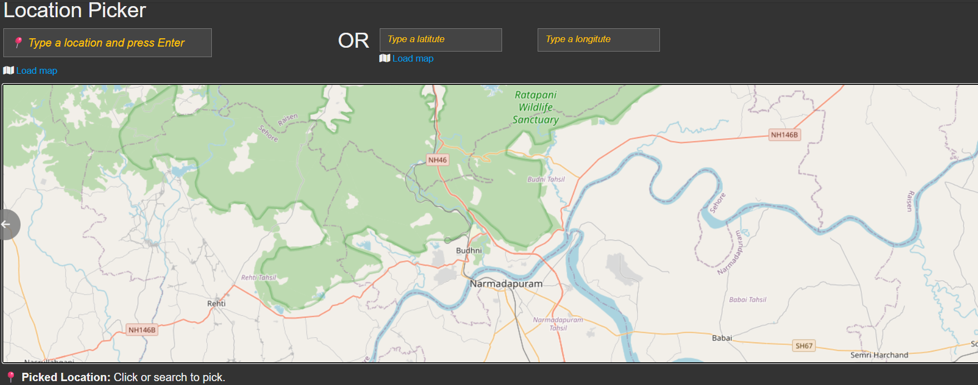Click on Babai town label on map
The height and width of the screenshot is (385, 978).
pyautogui.click(x=722, y=338)
